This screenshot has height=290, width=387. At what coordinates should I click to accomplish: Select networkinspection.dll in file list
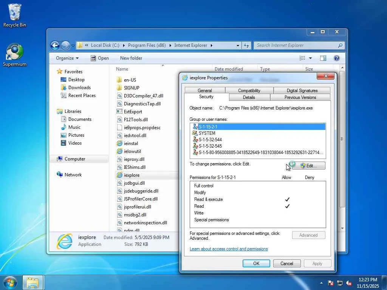[146, 223]
